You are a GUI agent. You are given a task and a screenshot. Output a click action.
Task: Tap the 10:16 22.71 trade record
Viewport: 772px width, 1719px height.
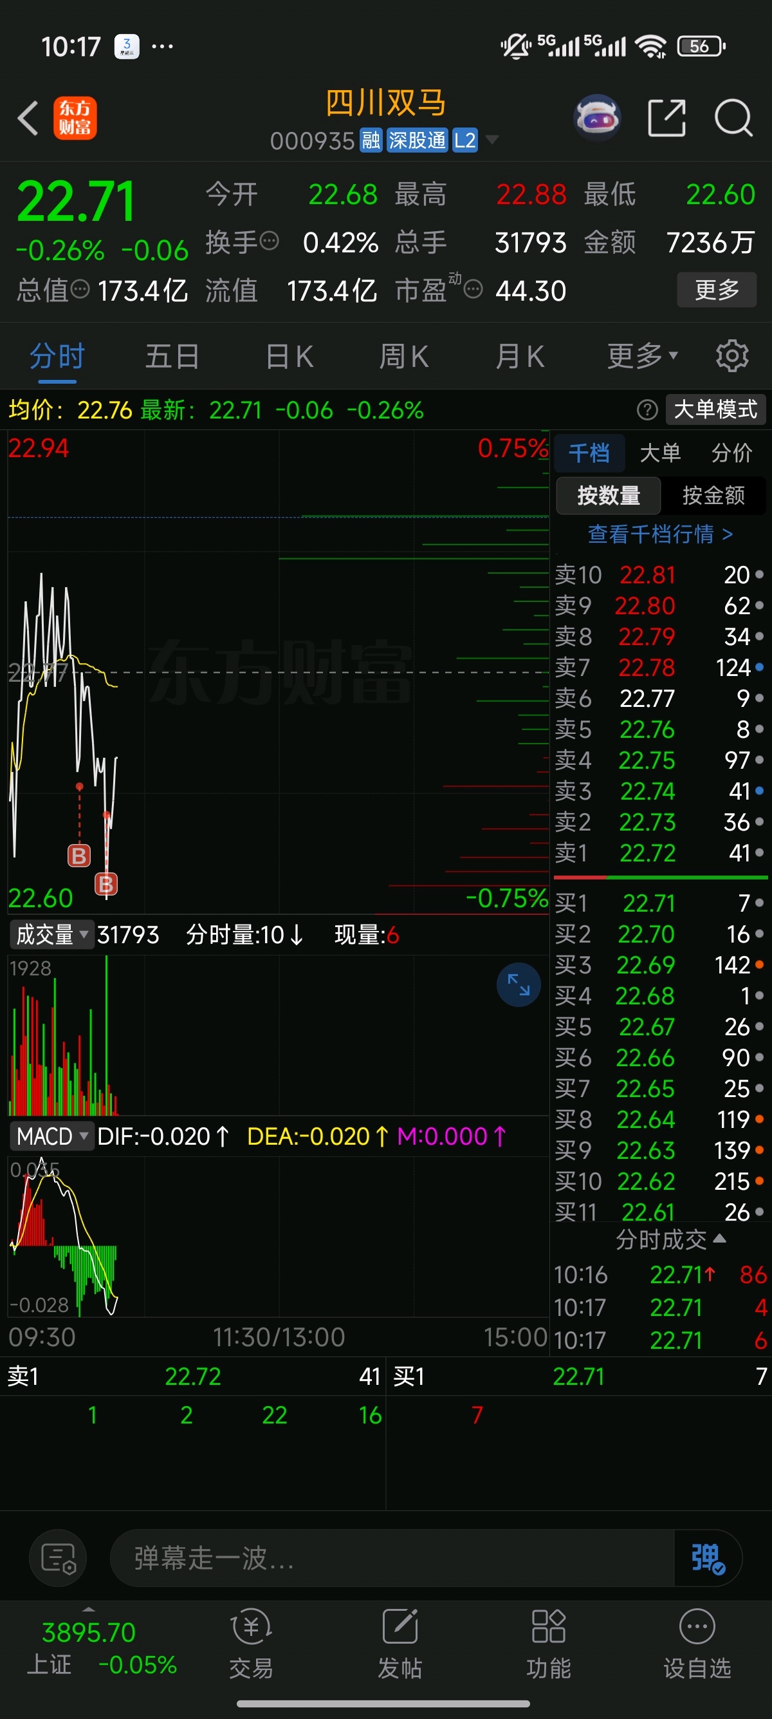[x=660, y=1275]
